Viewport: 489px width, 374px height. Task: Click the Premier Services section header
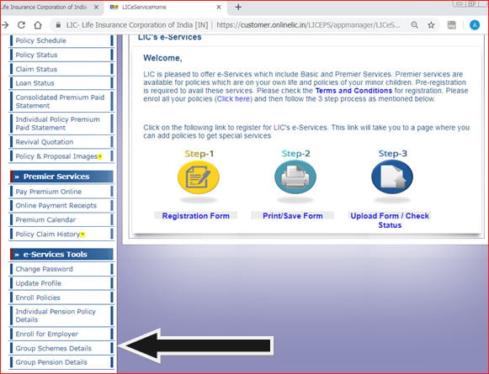click(x=61, y=176)
